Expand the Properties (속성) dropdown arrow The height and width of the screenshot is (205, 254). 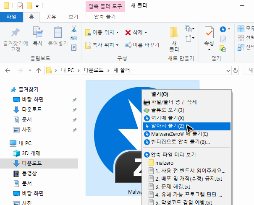point(209,49)
